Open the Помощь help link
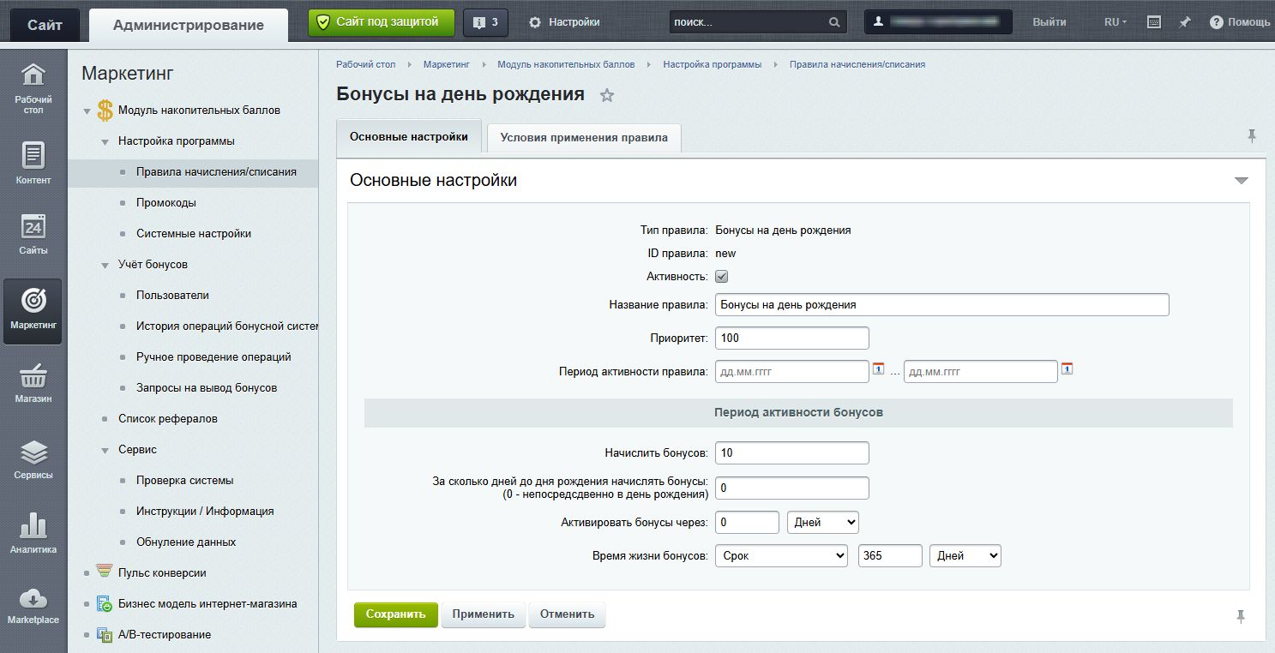 click(1240, 22)
